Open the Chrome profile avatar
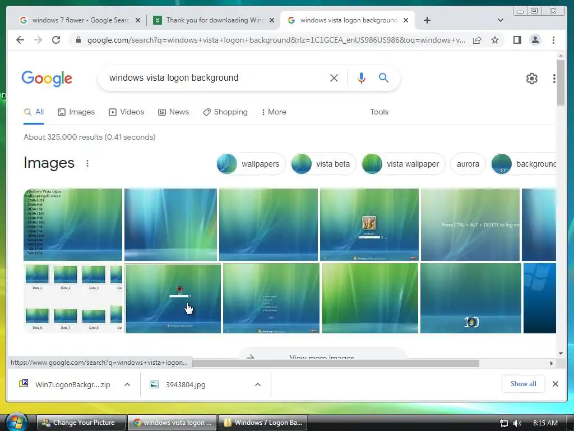The height and width of the screenshot is (431, 574). [535, 40]
